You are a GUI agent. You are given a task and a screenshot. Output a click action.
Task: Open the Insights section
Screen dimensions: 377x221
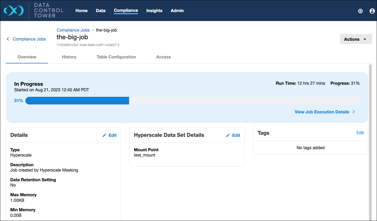[154, 11]
